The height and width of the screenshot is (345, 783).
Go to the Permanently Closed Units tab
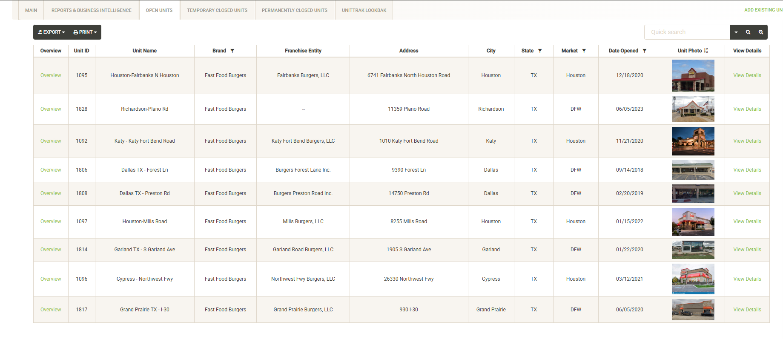(x=295, y=10)
